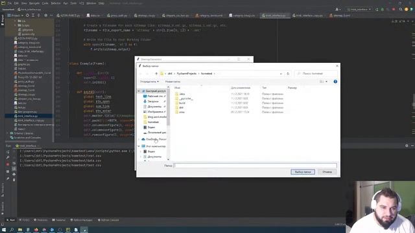Open address bar history dropdown in dialog
This screenshot has height=233, width=415.
281,74
